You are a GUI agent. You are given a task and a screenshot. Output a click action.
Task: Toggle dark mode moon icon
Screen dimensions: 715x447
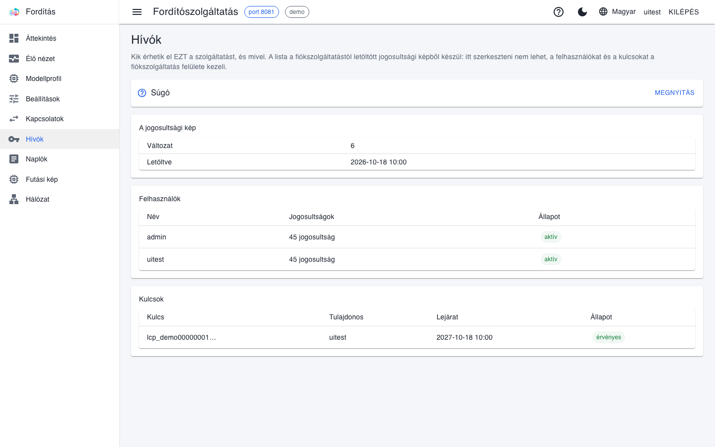pyautogui.click(x=582, y=12)
